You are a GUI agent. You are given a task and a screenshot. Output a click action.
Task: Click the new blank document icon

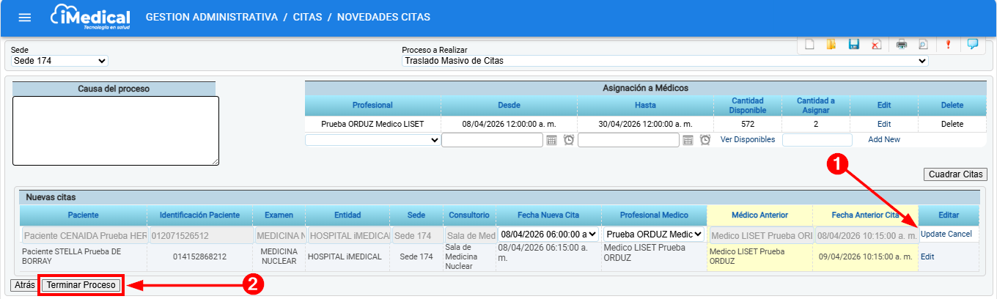(x=810, y=44)
